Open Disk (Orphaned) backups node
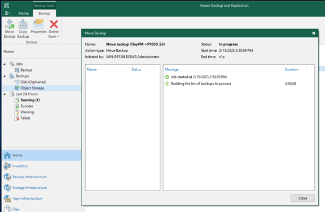Image resolution: width=325 pixels, height=212 pixels. [33, 82]
